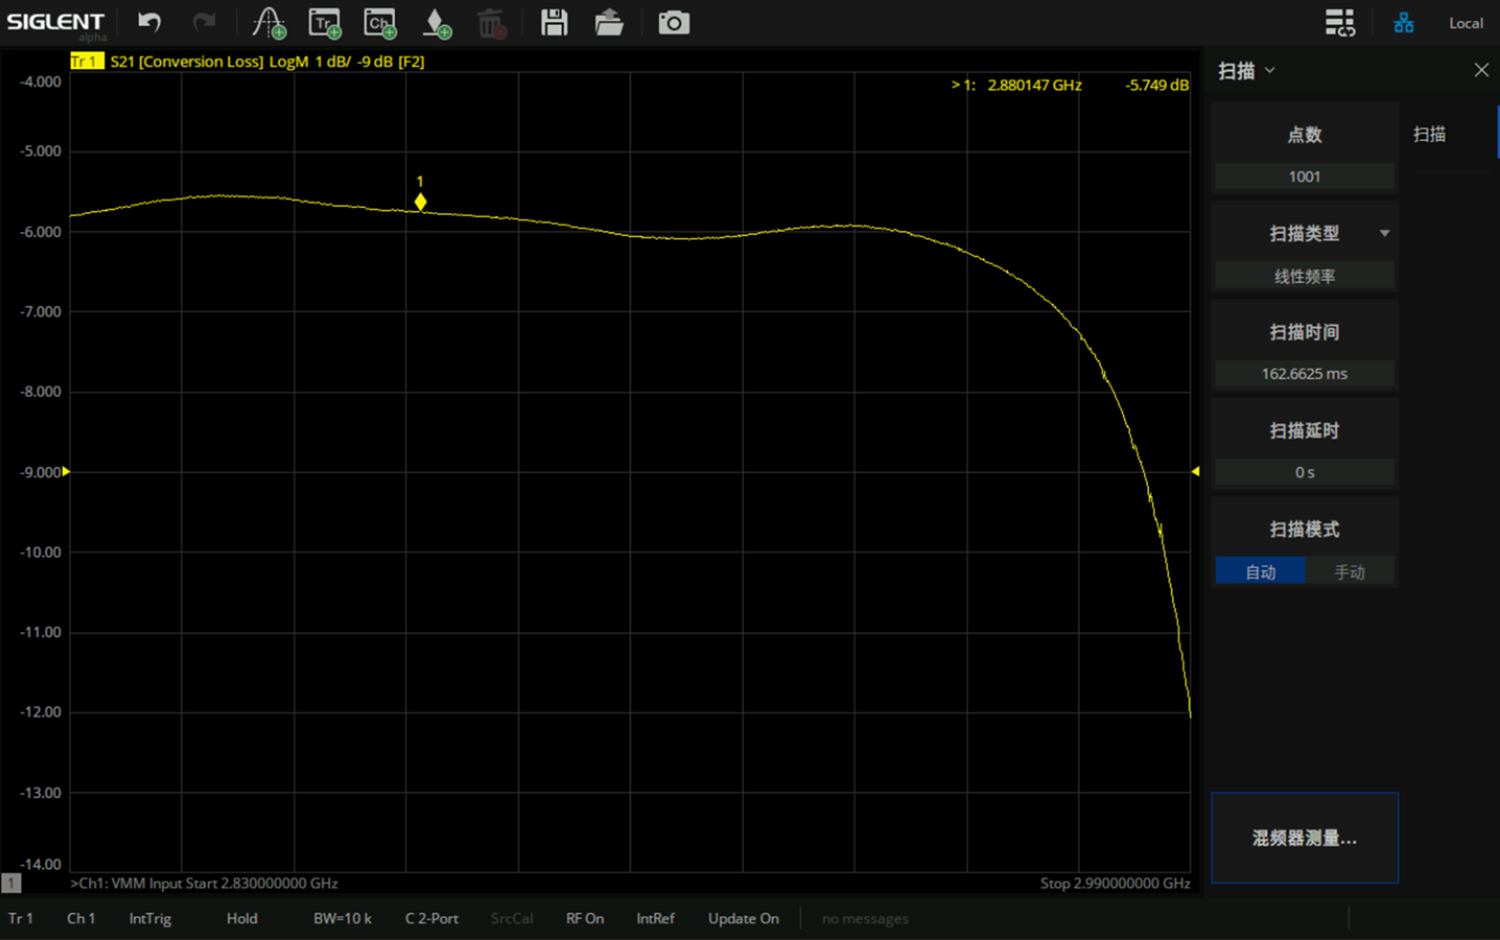
Task: Open the network connection icon
Action: coord(1403,23)
